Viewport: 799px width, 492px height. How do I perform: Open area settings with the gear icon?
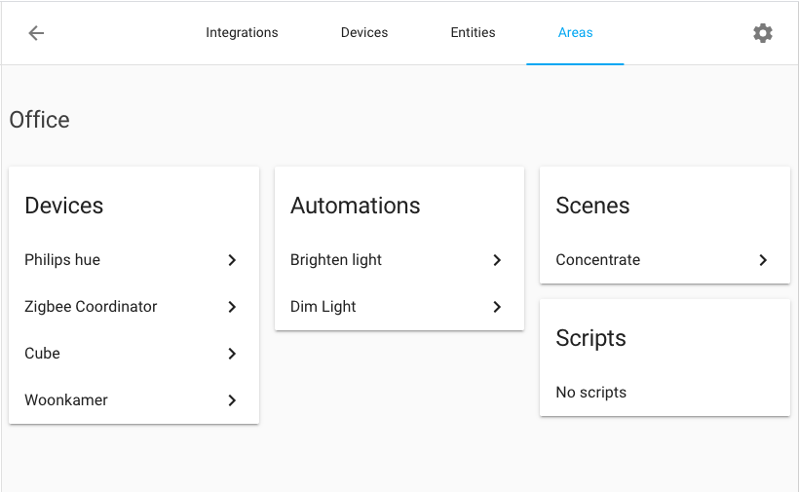tap(762, 33)
